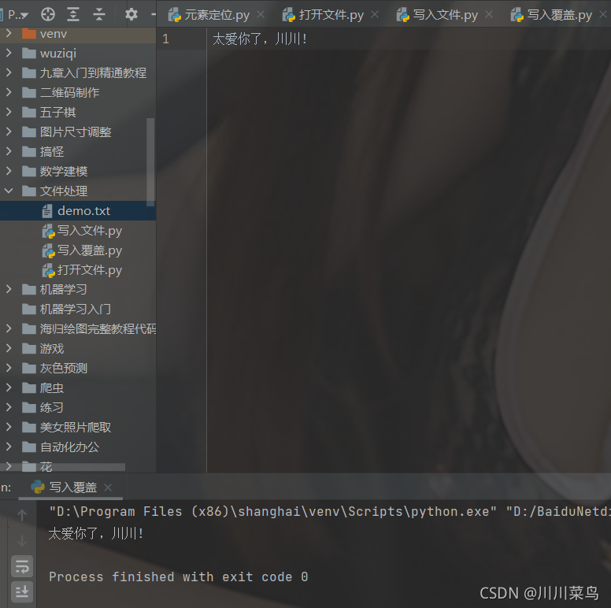
Task: Select 写入覆盖.py in the project tree
Action: [78, 250]
